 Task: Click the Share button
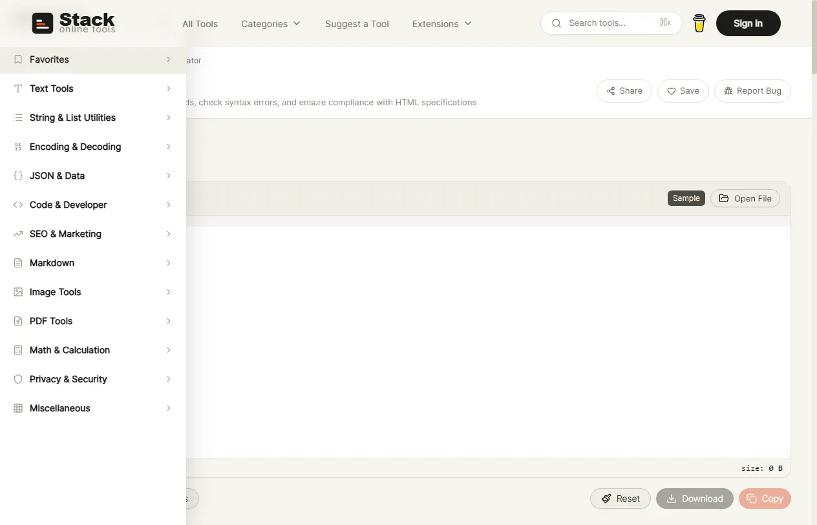[624, 91]
